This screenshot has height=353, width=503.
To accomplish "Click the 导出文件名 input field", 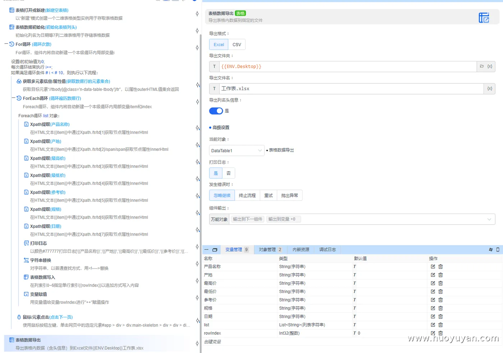I will tap(351, 89).
